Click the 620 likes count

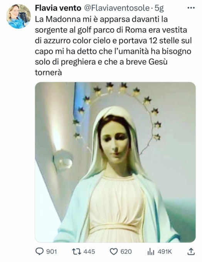tap(126, 252)
